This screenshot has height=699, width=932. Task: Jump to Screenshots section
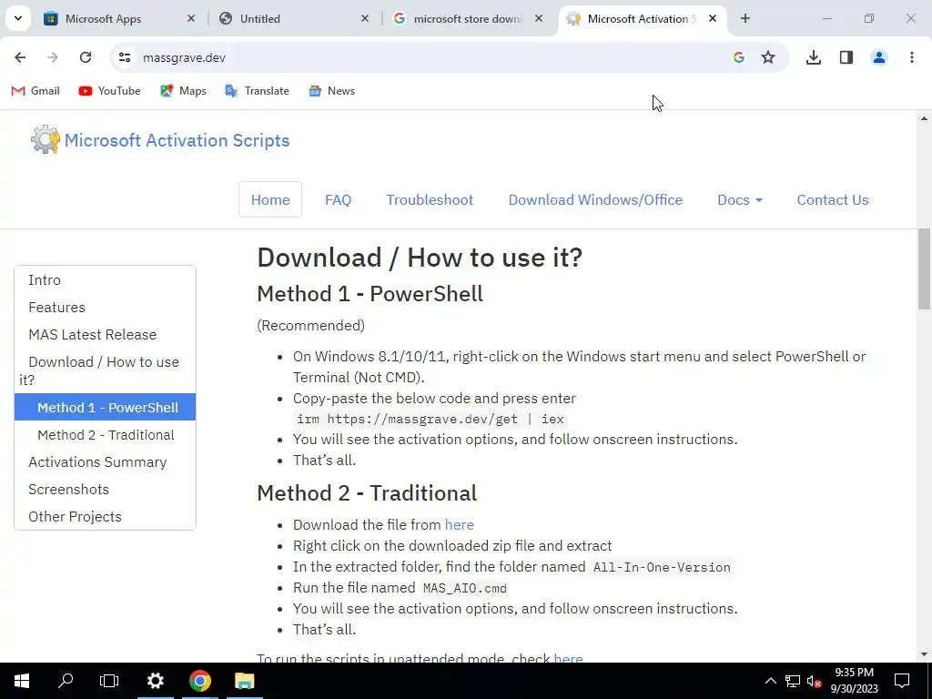[69, 489]
